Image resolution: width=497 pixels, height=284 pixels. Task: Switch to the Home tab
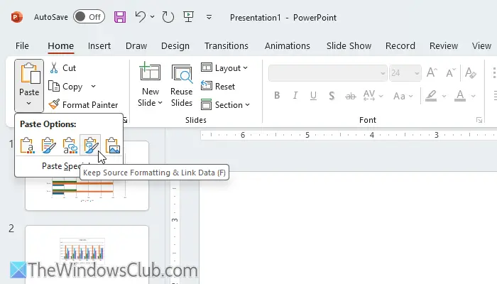coord(61,46)
